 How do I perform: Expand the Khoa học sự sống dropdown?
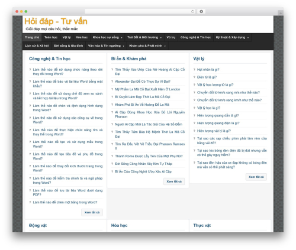[107, 37]
